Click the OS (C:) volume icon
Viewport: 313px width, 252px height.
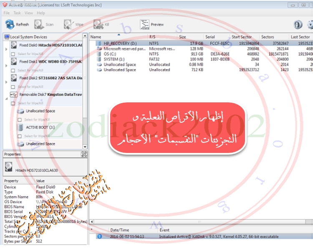pyautogui.click(x=99, y=54)
